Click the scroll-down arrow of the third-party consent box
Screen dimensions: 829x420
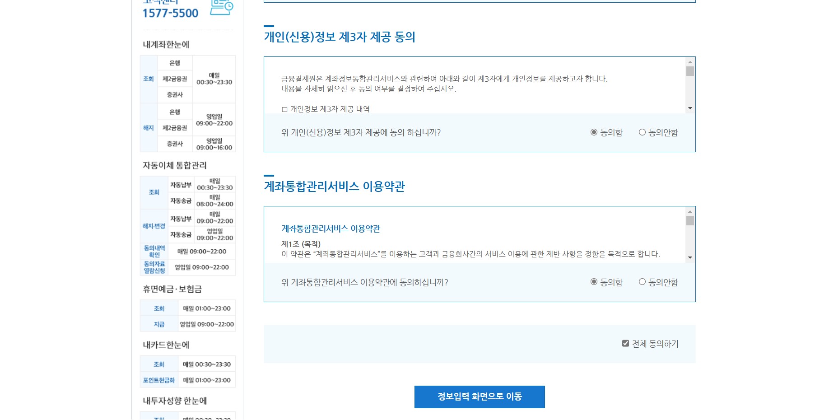pos(689,108)
